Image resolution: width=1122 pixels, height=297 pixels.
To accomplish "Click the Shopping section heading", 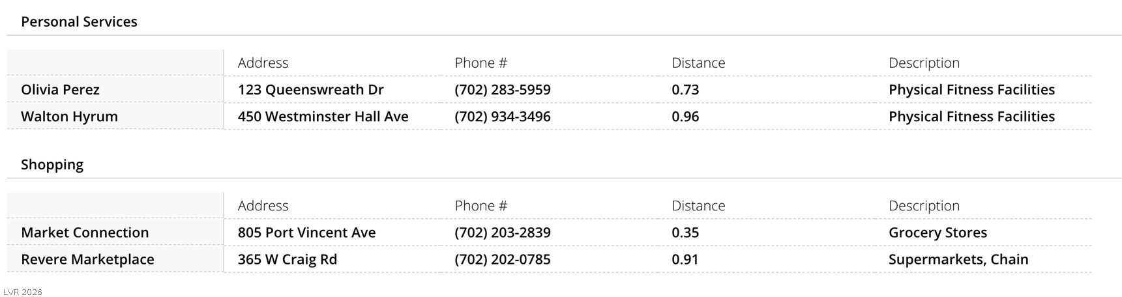I will (x=52, y=164).
